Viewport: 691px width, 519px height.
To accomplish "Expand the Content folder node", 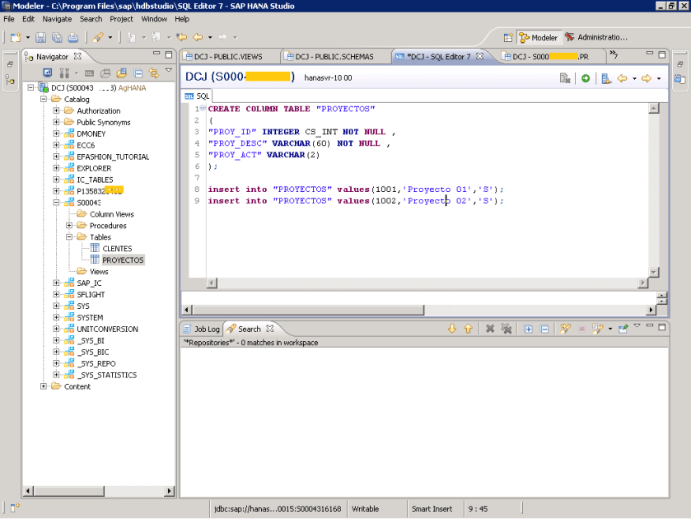I will (44, 386).
